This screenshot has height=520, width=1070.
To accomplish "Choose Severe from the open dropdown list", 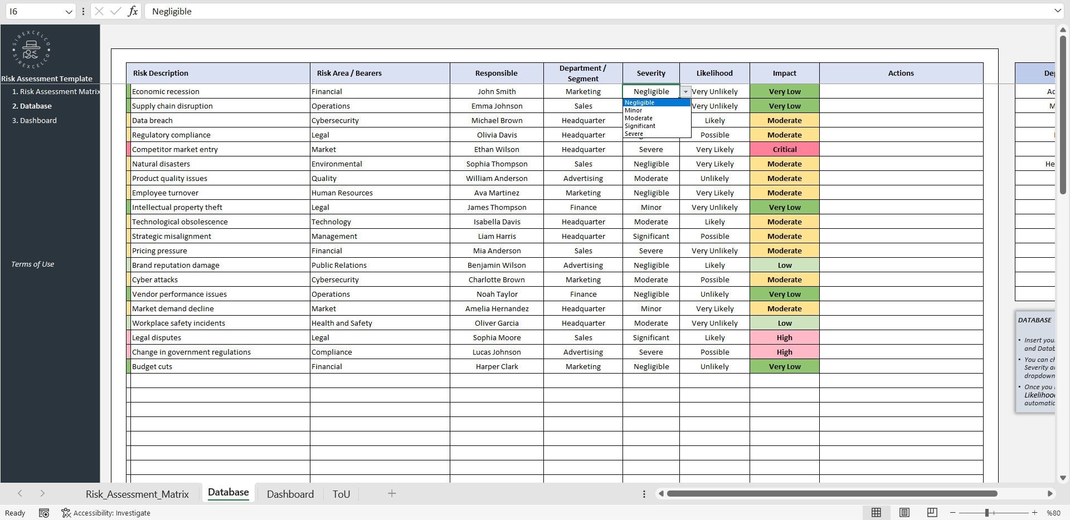I will [x=634, y=134].
